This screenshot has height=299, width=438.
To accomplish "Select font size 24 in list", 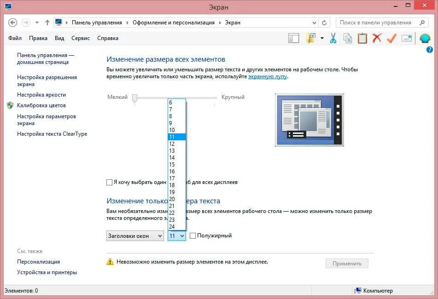I will pos(177,226).
